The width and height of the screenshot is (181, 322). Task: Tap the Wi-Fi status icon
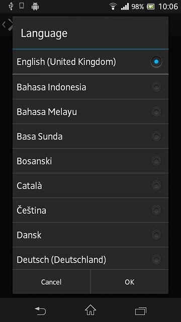[113, 7]
